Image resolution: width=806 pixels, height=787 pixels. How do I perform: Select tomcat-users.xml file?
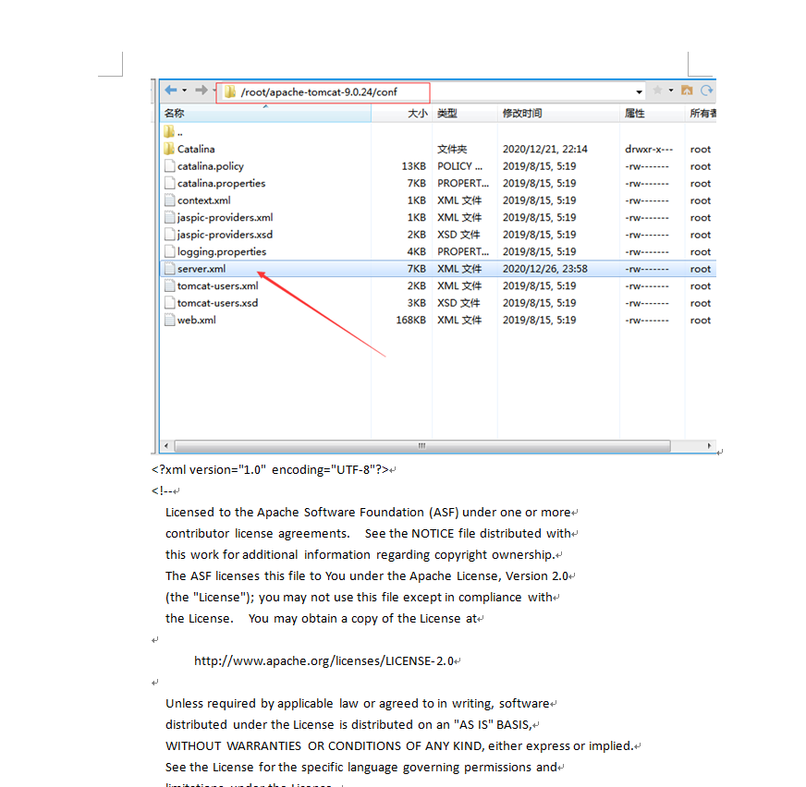(x=217, y=286)
